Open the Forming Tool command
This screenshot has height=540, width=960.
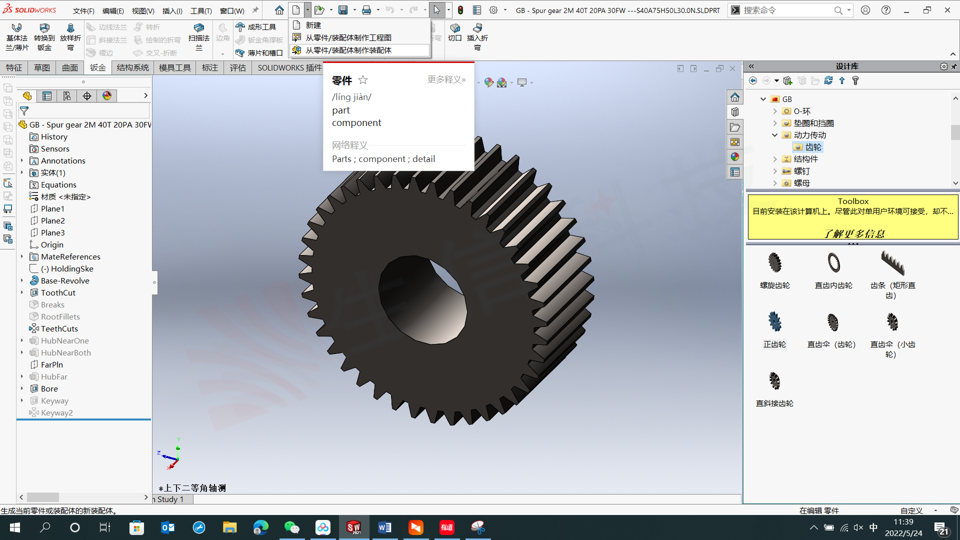pyautogui.click(x=255, y=27)
